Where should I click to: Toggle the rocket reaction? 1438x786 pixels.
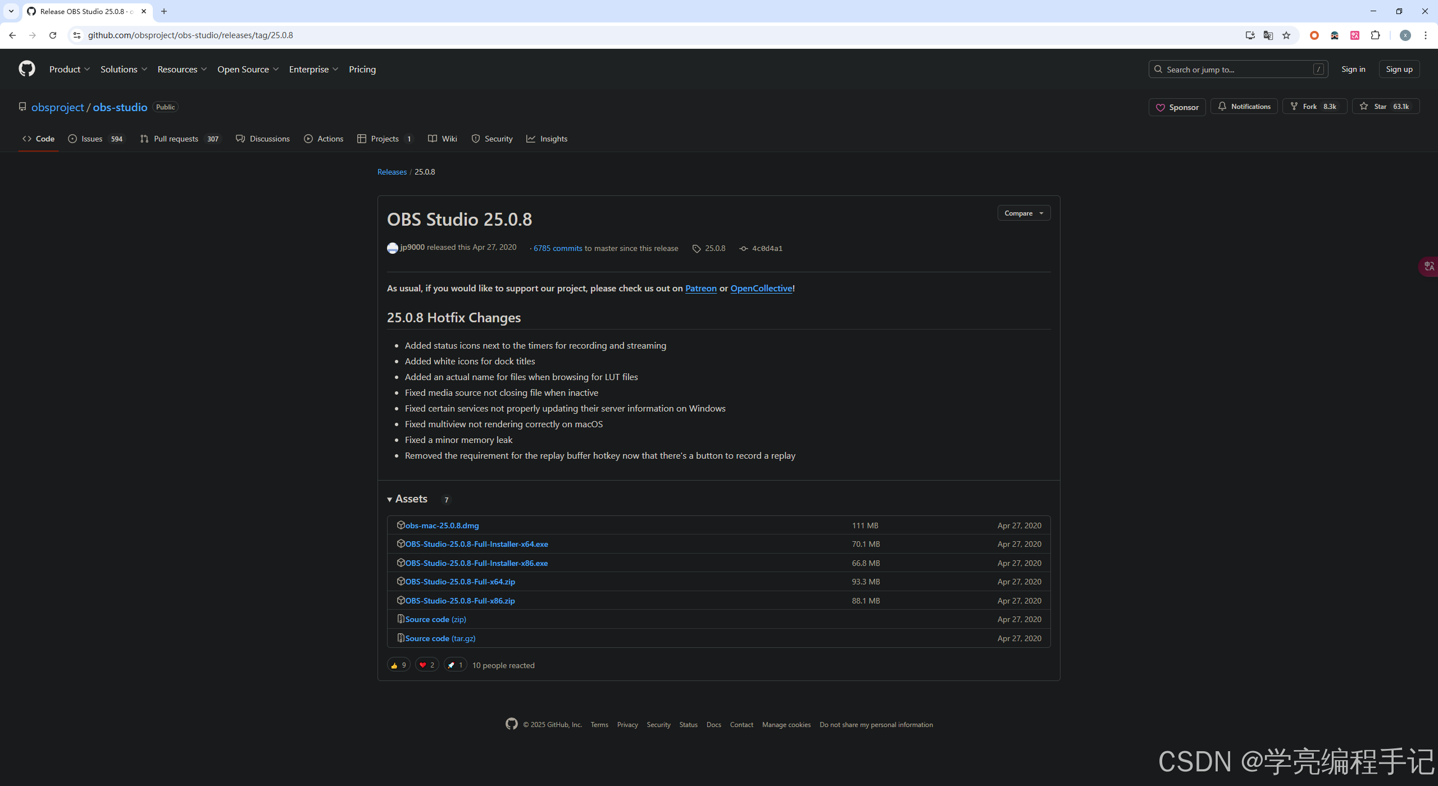tap(455, 665)
